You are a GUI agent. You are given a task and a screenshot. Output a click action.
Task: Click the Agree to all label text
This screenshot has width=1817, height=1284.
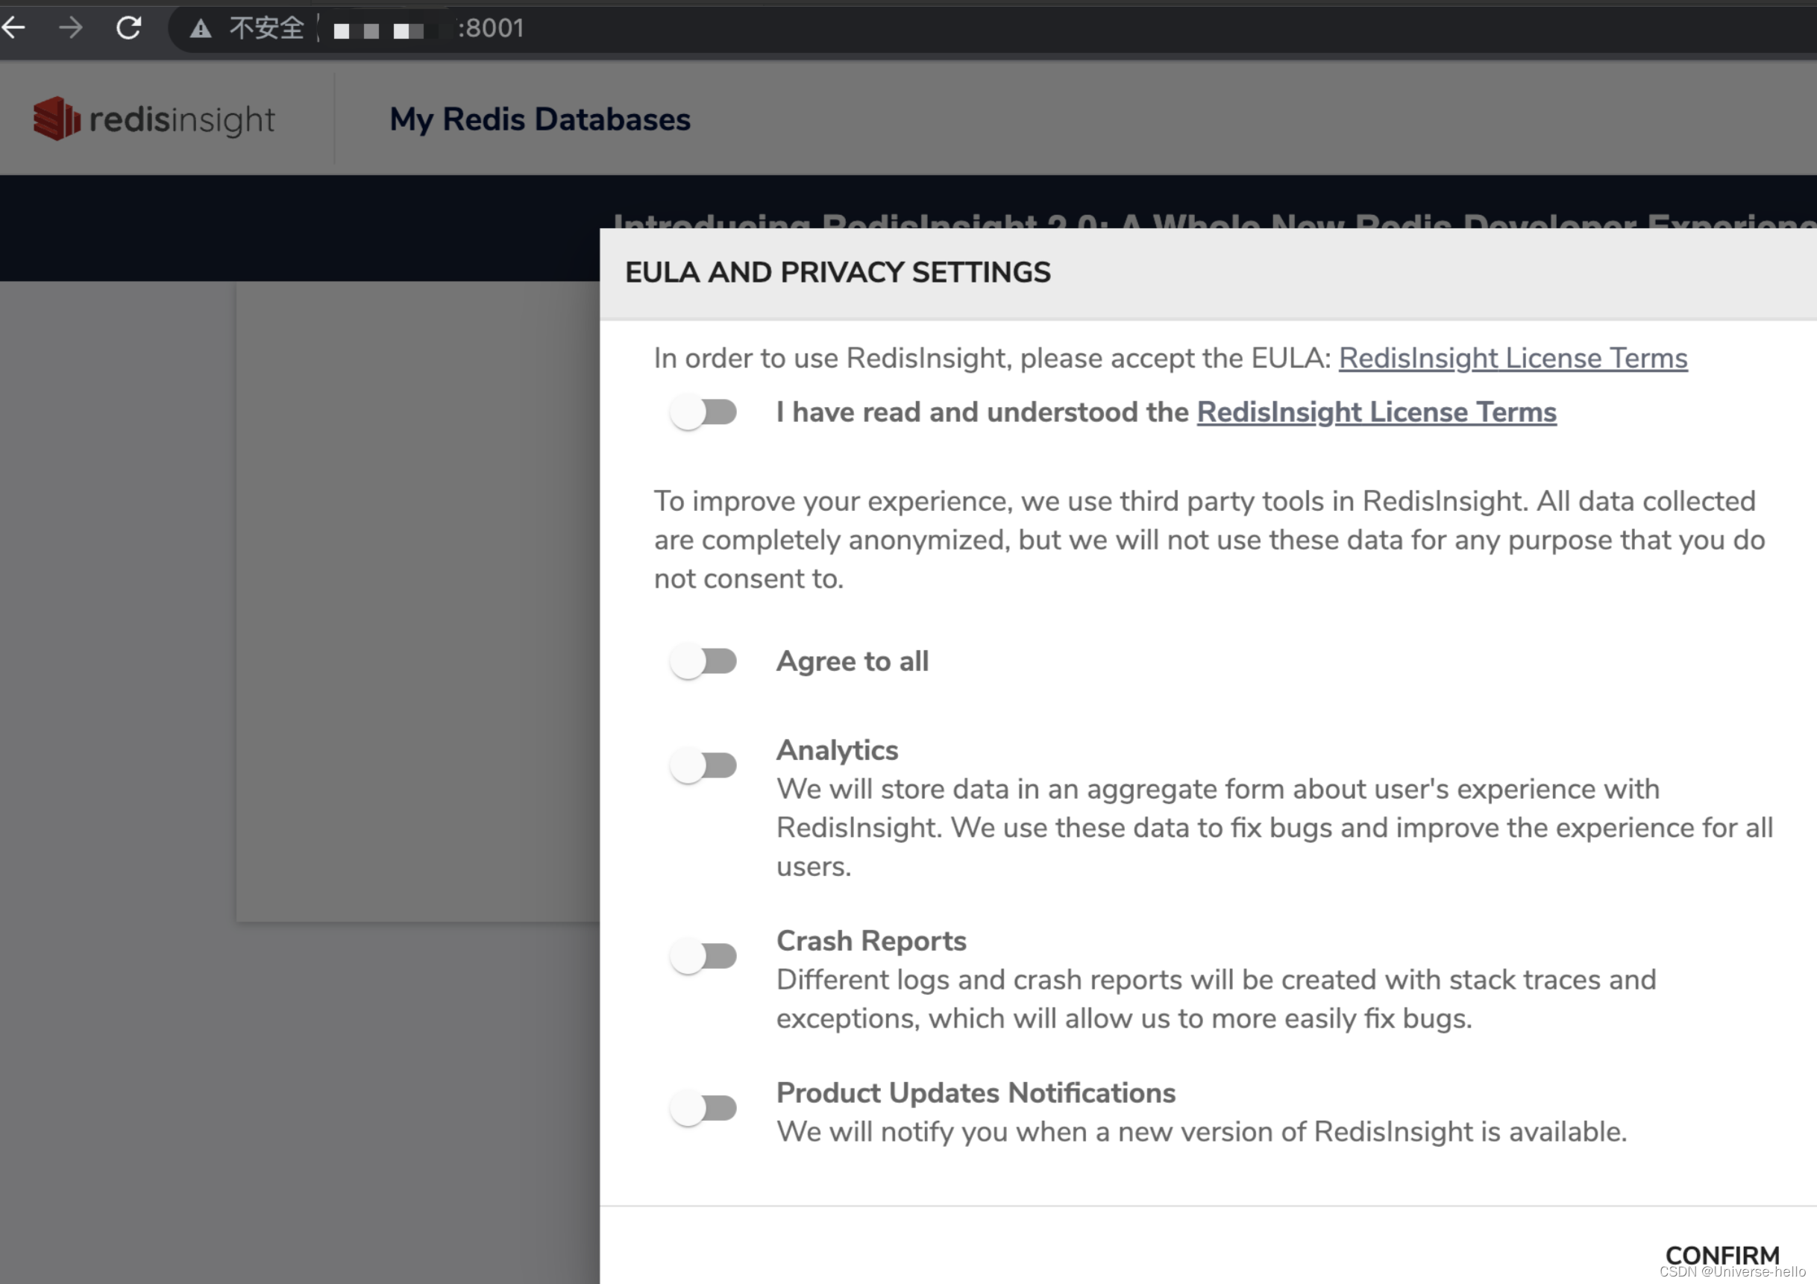(x=853, y=661)
